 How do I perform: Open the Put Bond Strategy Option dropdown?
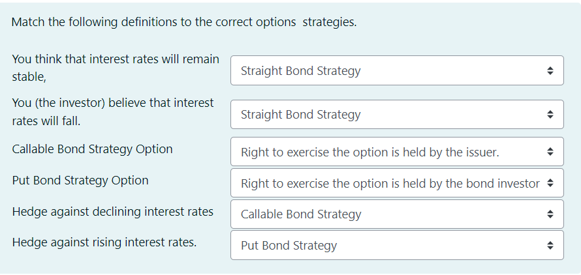tap(397, 184)
